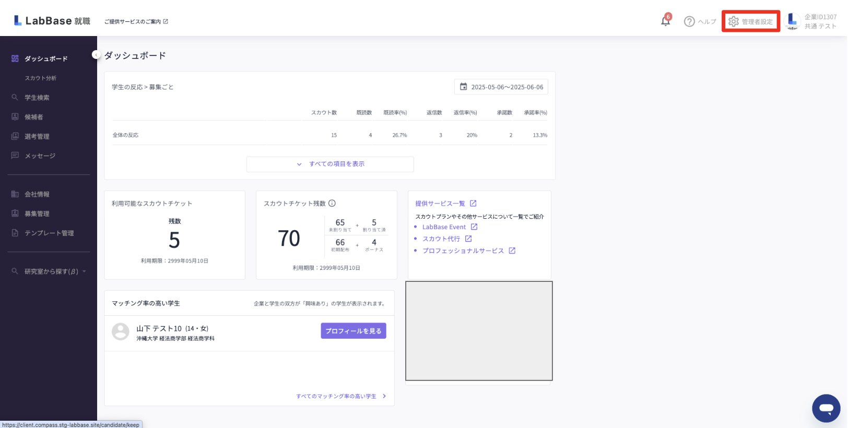848x428 pixels.
Task: Open テンプレート管理 in sidebar
Action: click(x=49, y=233)
